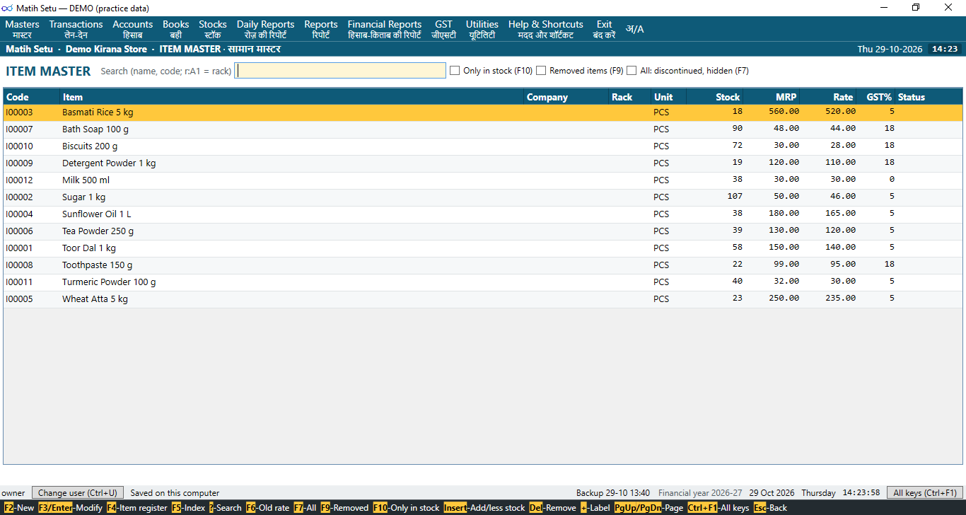The width and height of the screenshot is (966, 515).
Task: Select the 'Wheat Atta 5 kg' item
Action: [x=483, y=299]
